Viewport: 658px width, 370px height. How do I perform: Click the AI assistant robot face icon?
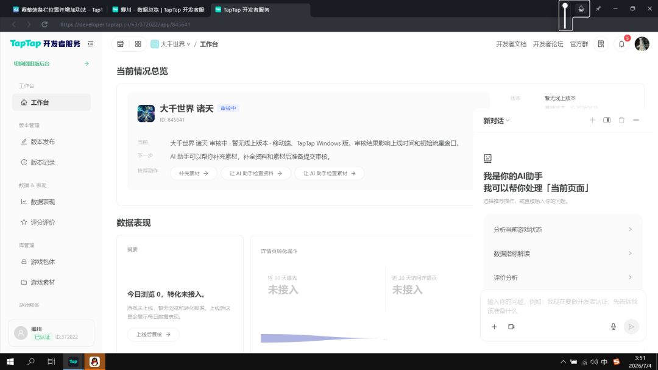[x=487, y=158]
